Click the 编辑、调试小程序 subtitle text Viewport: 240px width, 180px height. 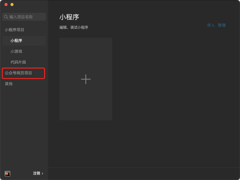click(x=74, y=27)
